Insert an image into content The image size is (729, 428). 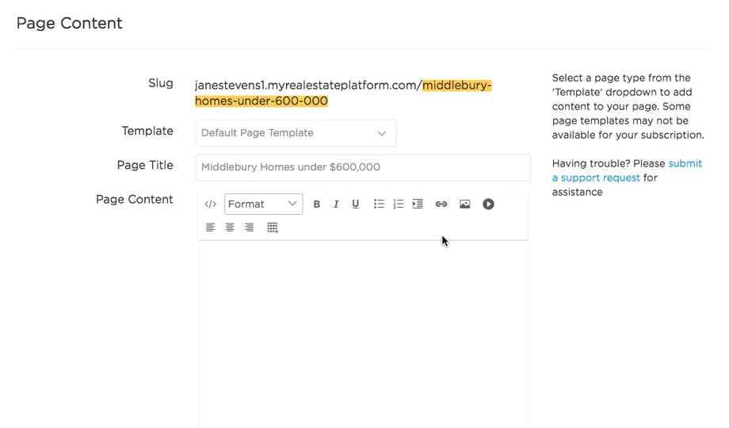click(464, 204)
